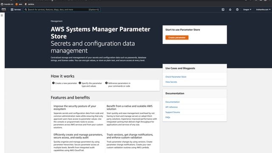Open the CloudShell icon in header
Screen dimensions: 272x153
223,9
